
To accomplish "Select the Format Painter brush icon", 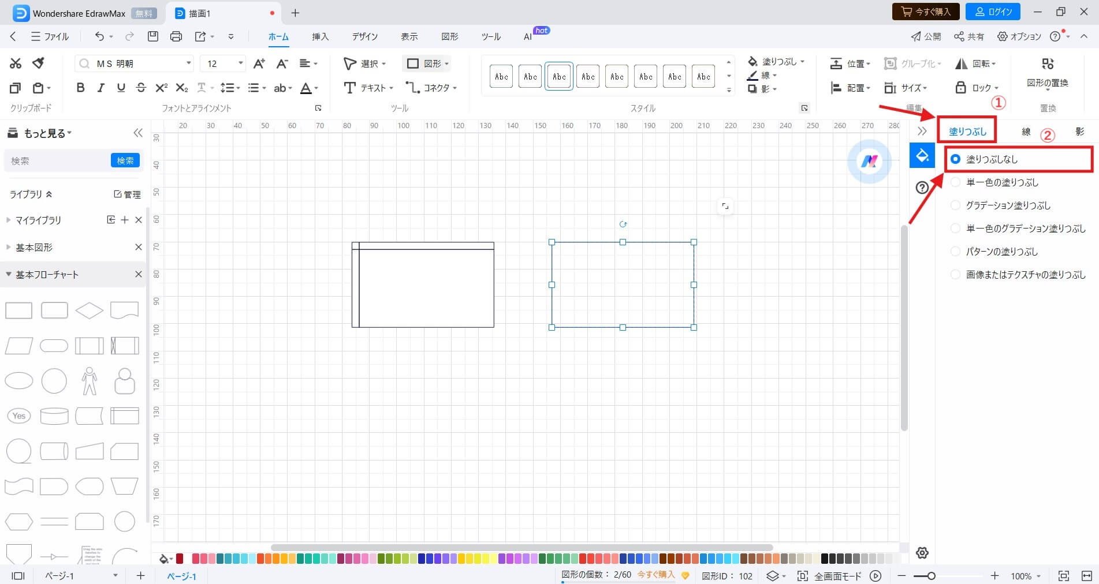I will point(39,63).
